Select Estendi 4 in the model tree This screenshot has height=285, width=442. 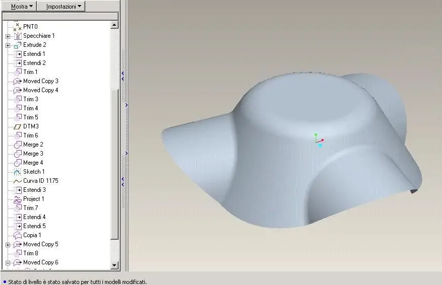[34, 217]
